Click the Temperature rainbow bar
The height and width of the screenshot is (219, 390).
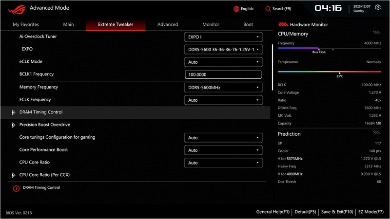pyautogui.click(x=330, y=72)
